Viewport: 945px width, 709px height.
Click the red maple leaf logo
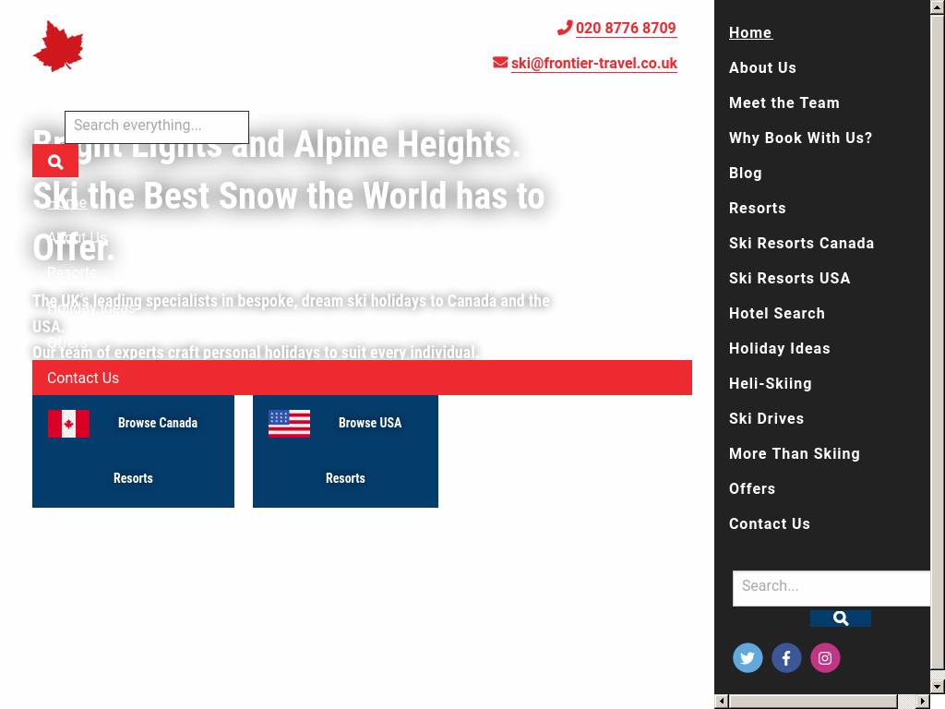pyautogui.click(x=58, y=46)
